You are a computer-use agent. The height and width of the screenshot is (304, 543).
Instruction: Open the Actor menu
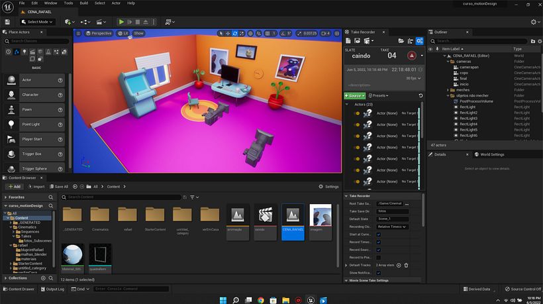pyautogui.click(x=116, y=3)
